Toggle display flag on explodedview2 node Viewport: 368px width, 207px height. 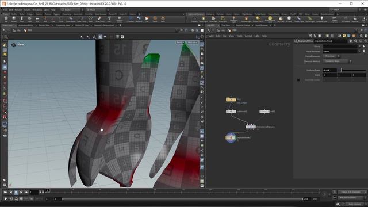pyautogui.click(x=235, y=137)
